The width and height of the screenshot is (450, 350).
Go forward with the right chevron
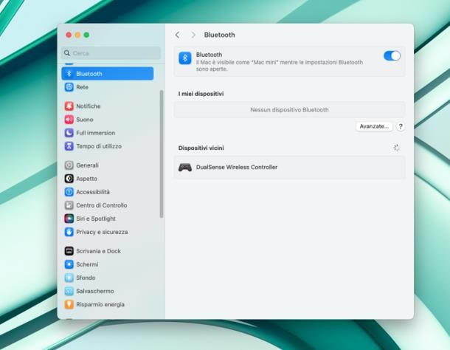tap(193, 35)
